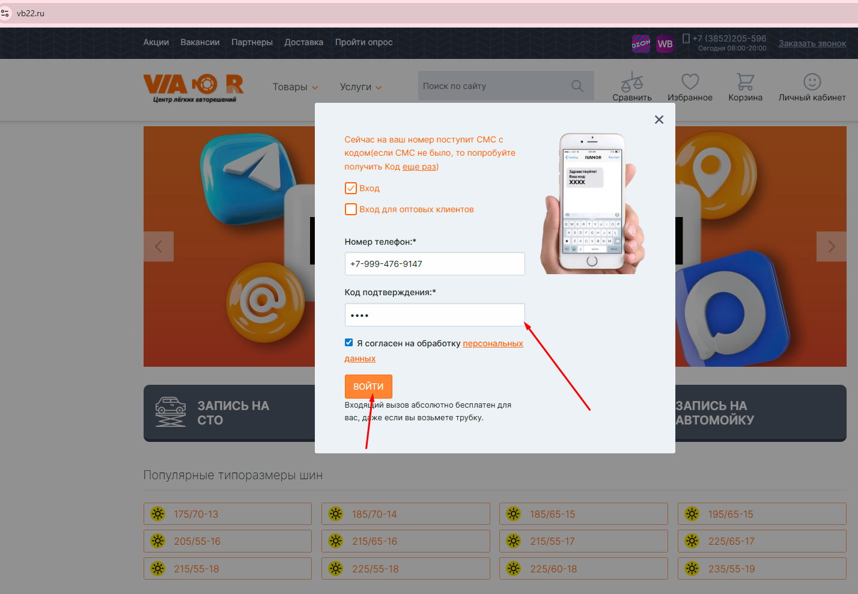Screen dimensions: 858x594
Task: Go to next banner slide arrow
Action: point(831,246)
